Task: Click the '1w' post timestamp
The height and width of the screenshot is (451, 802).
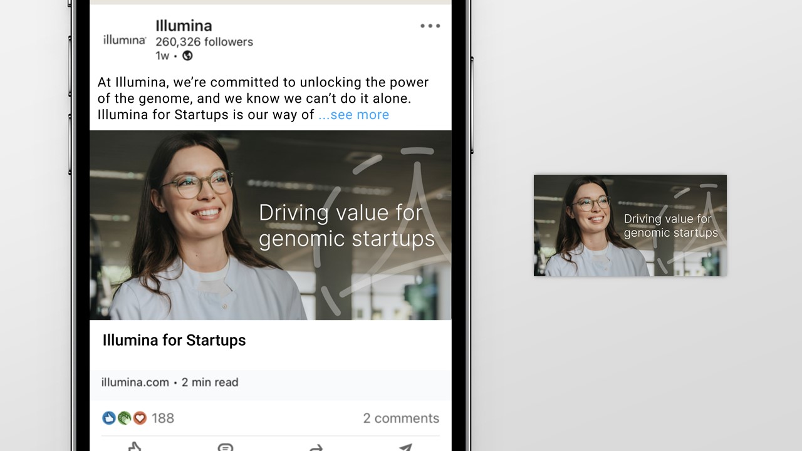Action: point(162,56)
